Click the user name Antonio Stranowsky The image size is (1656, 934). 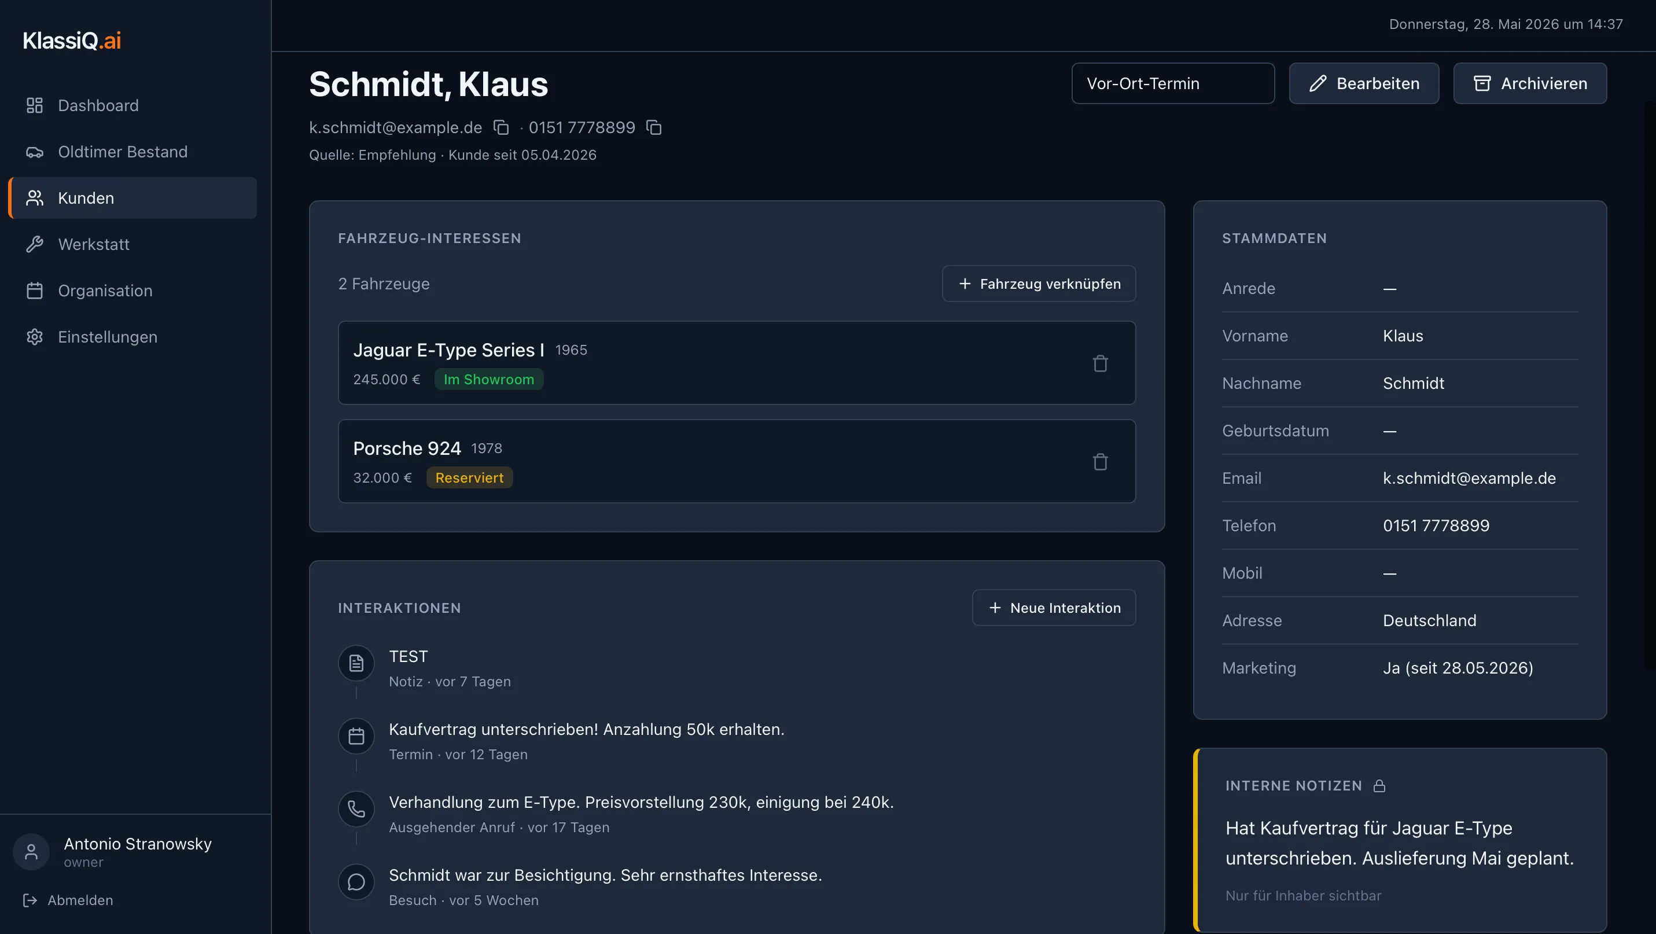point(138,843)
